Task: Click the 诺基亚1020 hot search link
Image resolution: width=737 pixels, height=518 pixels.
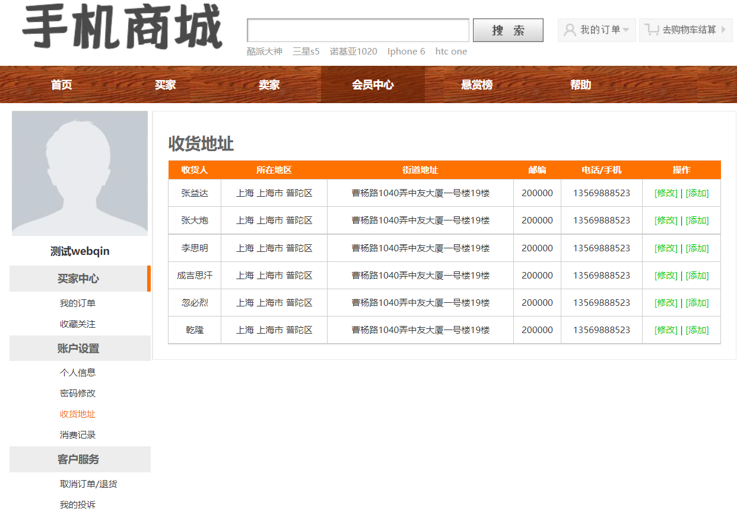Action: pyautogui.click(x=353, y=52)
